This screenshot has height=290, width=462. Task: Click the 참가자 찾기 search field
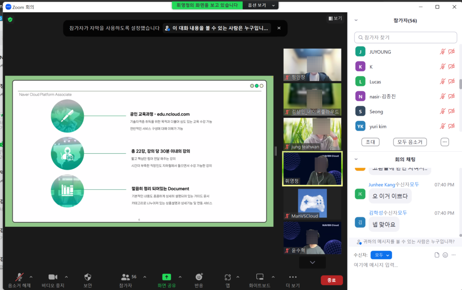[406, 37]
